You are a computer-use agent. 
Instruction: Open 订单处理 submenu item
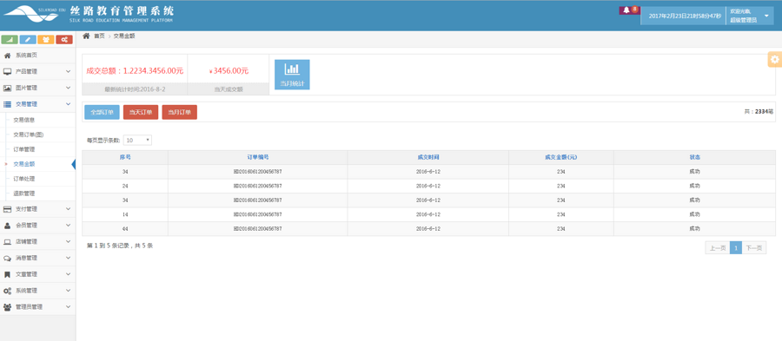[x=24, y=179]
